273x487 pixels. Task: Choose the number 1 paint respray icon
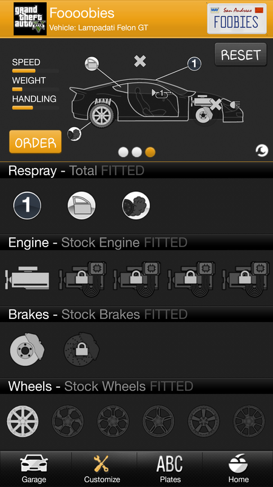tap(27, 205)
